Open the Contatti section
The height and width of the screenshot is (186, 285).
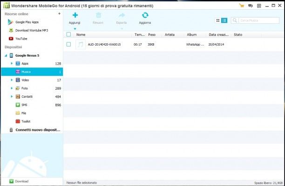point(27,97)
